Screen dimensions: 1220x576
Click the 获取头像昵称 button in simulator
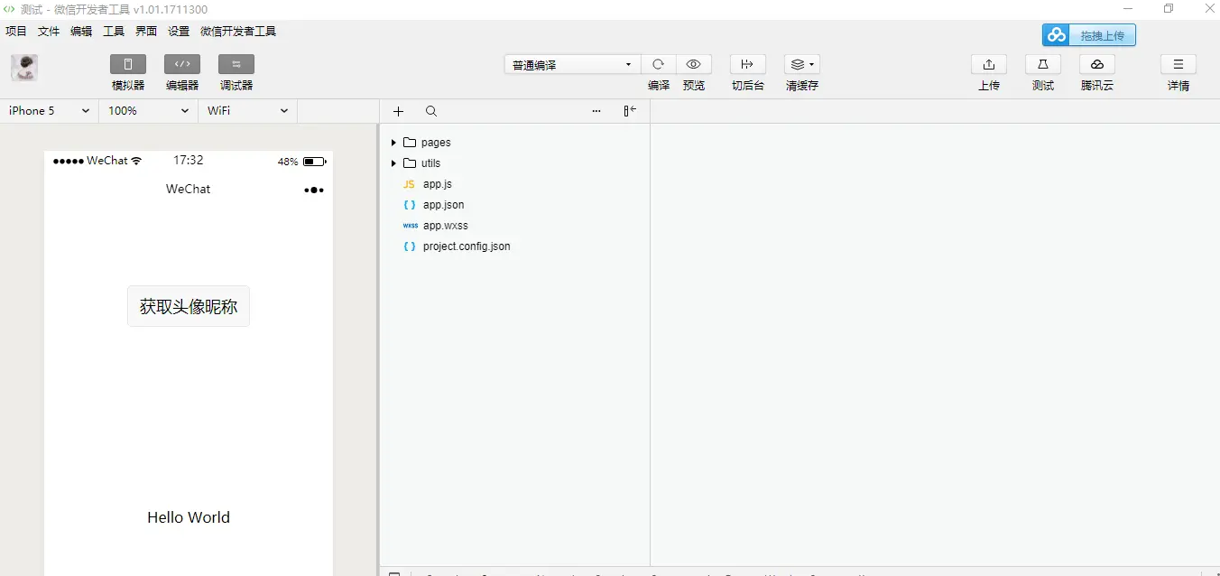(x=189, y=306)
